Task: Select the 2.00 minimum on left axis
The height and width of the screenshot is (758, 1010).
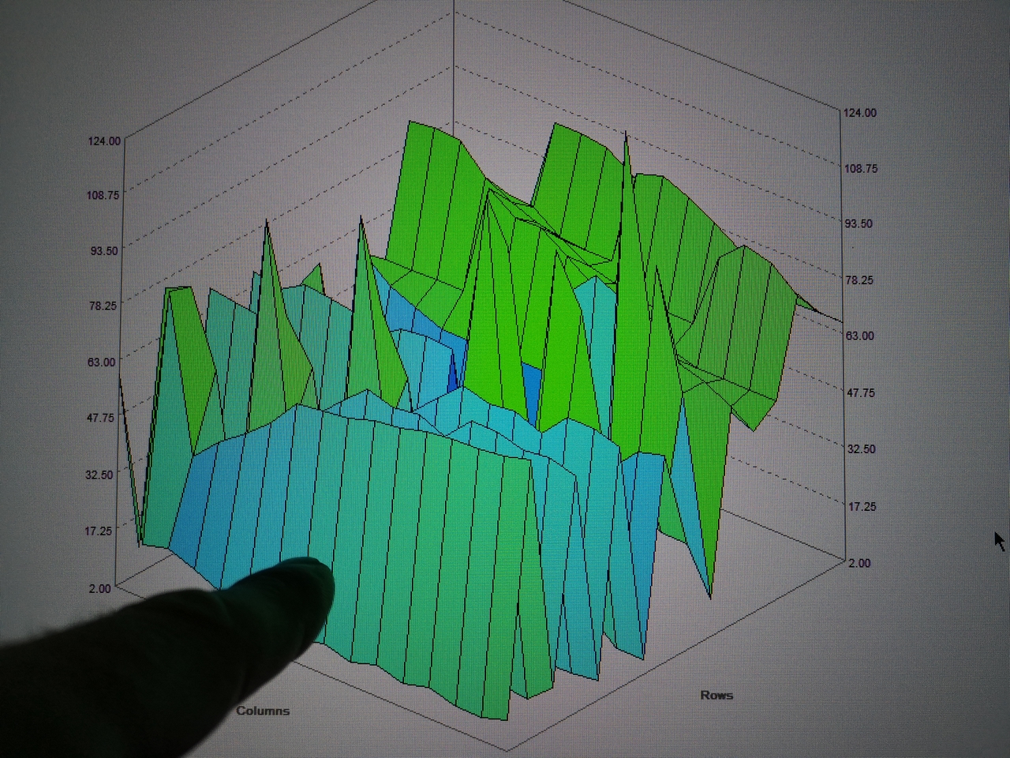Action: [x=99, y=588]
